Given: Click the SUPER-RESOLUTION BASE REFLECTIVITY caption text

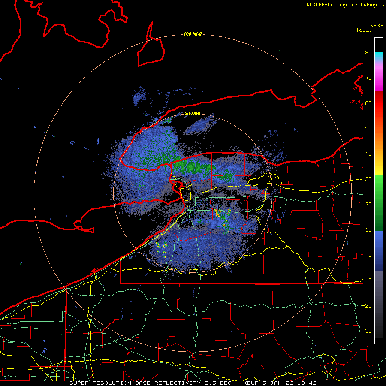Looking at the screenshot, I should (x=135, y=383).
